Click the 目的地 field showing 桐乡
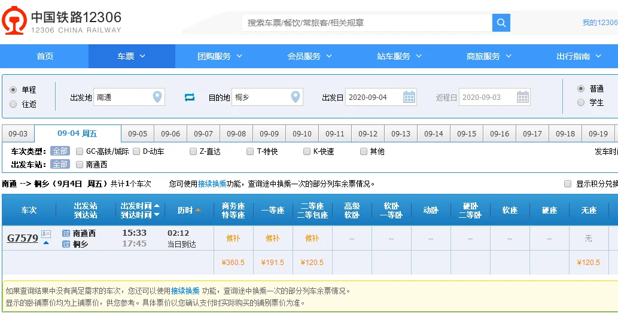 tap(267, 97)
